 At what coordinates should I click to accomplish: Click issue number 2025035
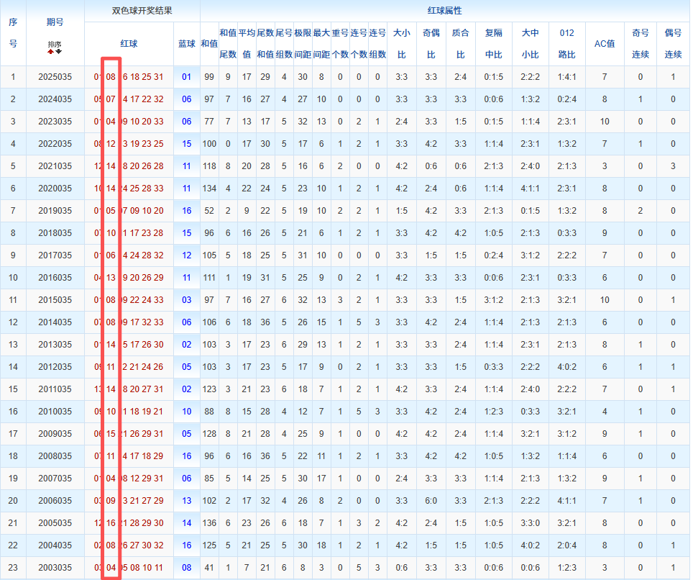coord(55,77)
